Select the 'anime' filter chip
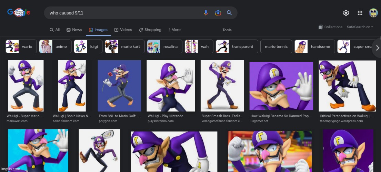Viewport: 381px width, 172px height. pos(56,46)
